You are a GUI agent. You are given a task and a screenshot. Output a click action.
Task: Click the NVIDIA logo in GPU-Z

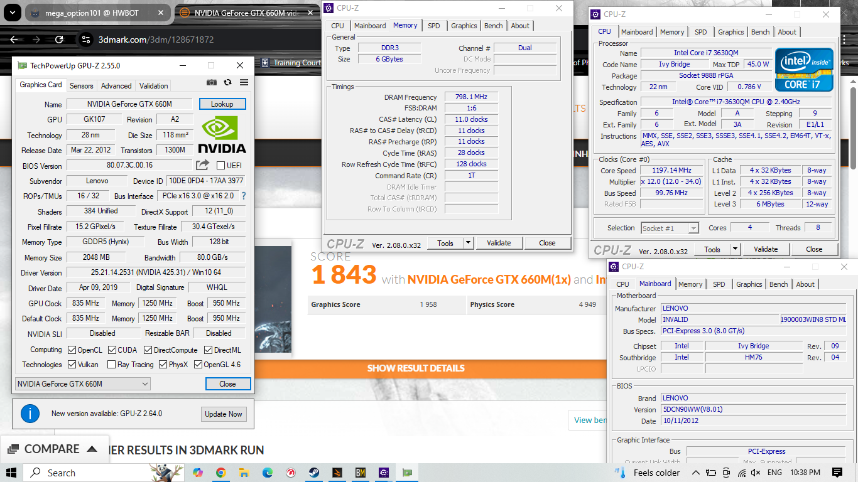click(x=222, y=134)
